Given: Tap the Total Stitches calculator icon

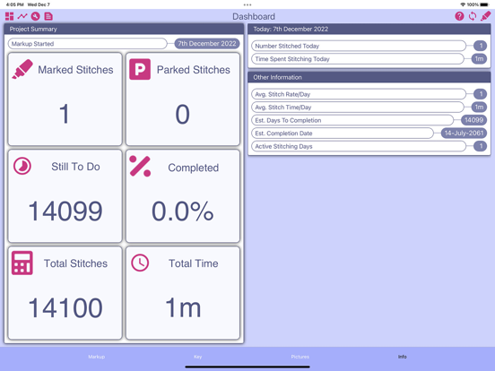Looking at the screenshot, I should [22, 263].
